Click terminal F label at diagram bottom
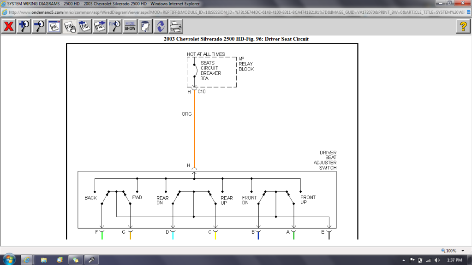 (96, 232)
